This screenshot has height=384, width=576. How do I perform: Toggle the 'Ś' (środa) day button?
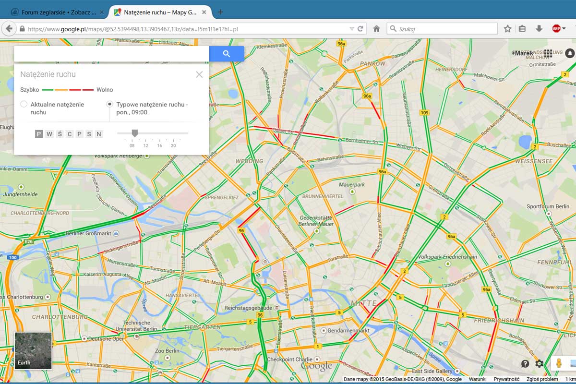pyautogui.click(x=60, y=134)
